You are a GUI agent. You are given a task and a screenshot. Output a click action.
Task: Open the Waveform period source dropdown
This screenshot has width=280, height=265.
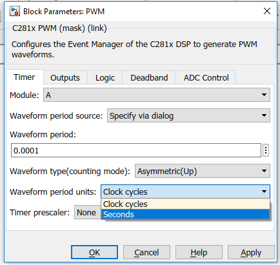click(188, 115)
